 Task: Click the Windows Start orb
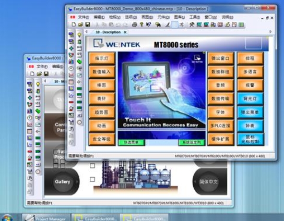pyautogui.click(x=7, y=217)
